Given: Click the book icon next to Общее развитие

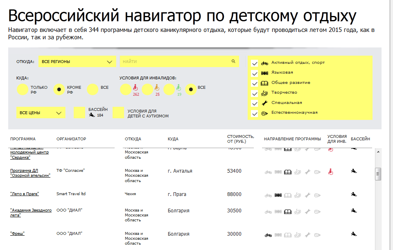Looking at the screenshot, I should coord(264,83).
